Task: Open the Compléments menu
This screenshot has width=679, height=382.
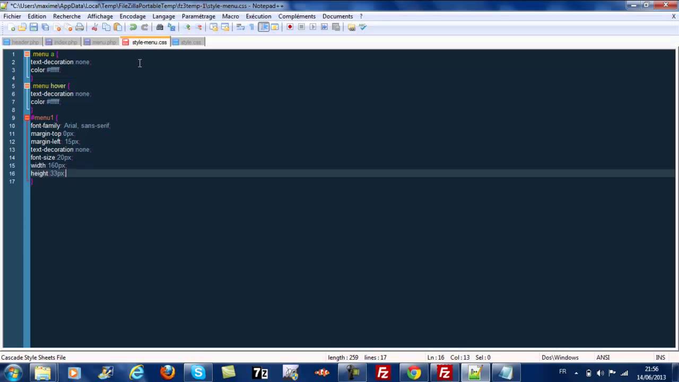Action: point(297,16)
